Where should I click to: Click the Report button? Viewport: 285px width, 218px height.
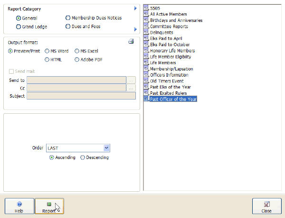[x=49, y=206]
